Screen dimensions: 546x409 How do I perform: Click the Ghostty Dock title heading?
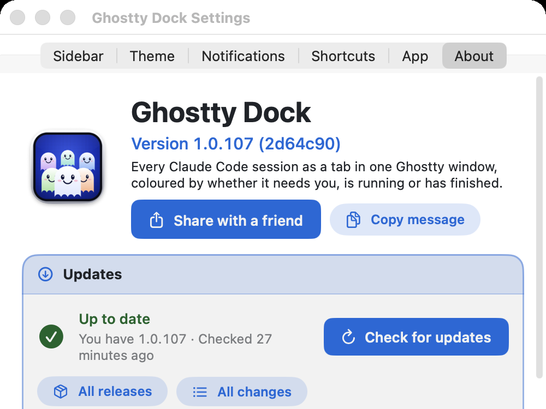pos(221,112)
